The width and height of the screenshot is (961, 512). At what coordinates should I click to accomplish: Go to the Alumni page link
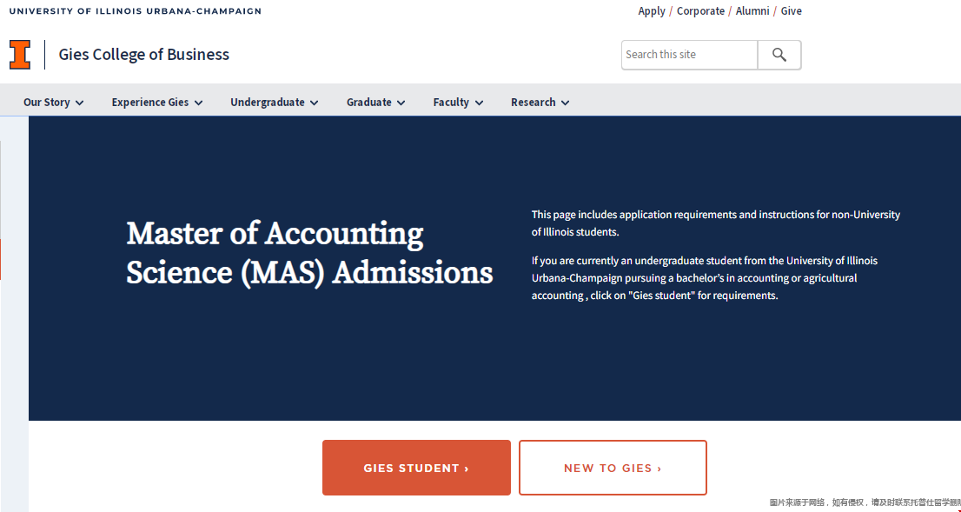tap(752, 11)
